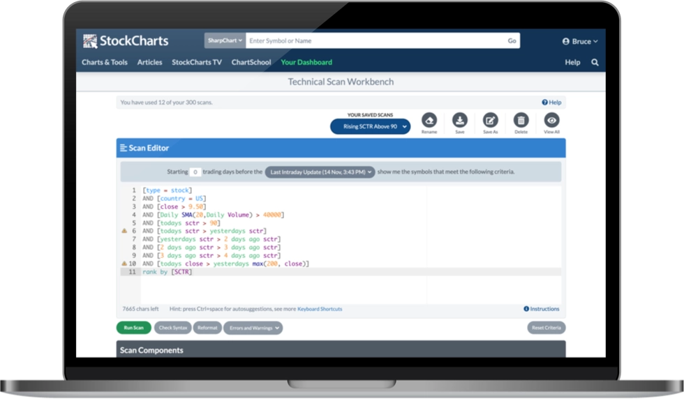Click the warning icon on line 6
Image resolution: width=684 pixels, height=399 pixels.
(x=124, y=231)
